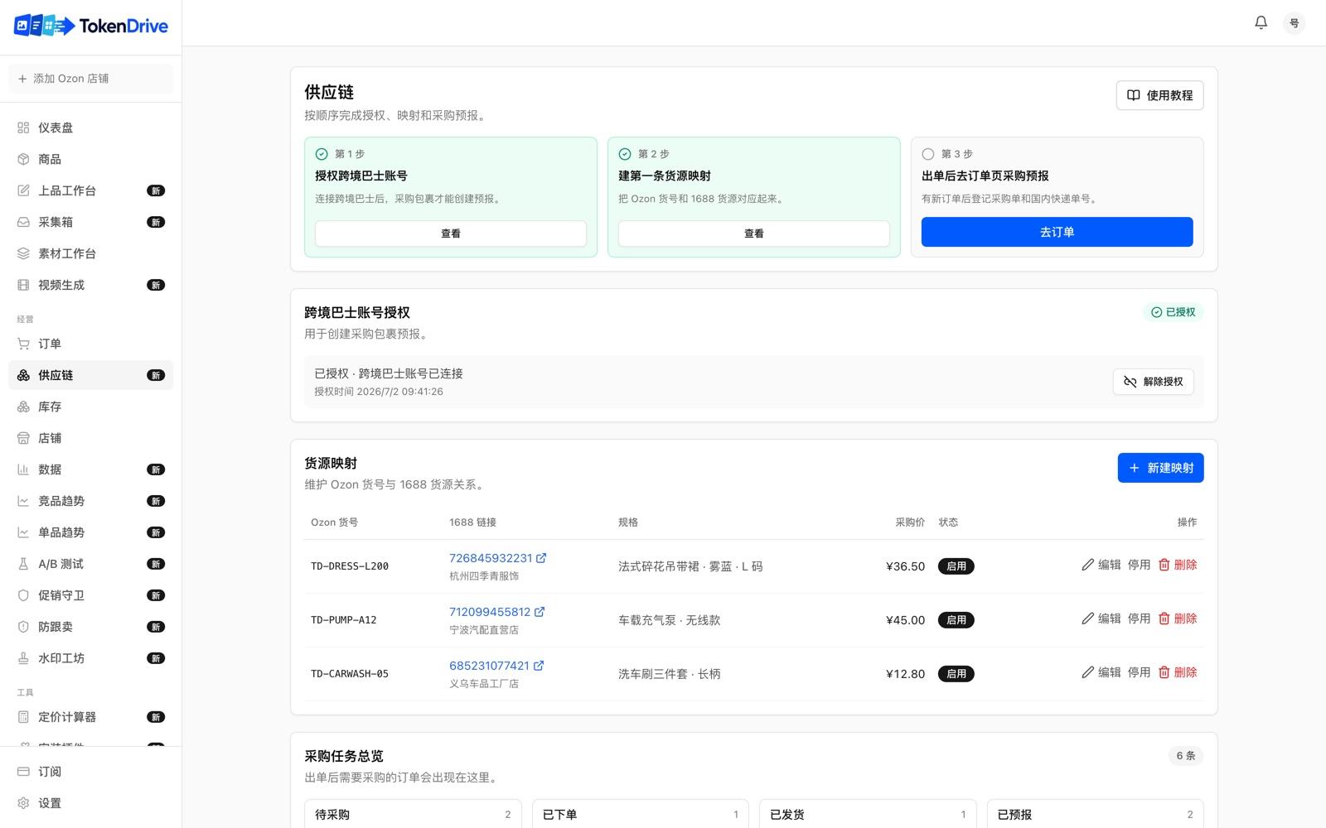This screenshot has height=828, width=1326.
Task: Open 竞品趋势 in sidebar
Action: [91, 501]
